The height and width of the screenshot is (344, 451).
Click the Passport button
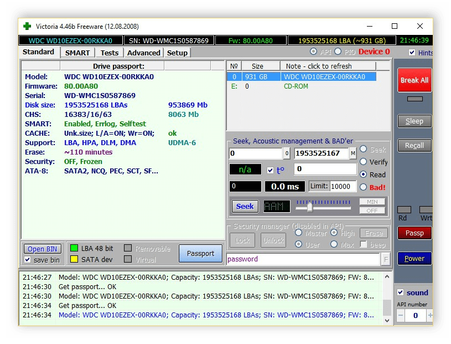(200, 253)
